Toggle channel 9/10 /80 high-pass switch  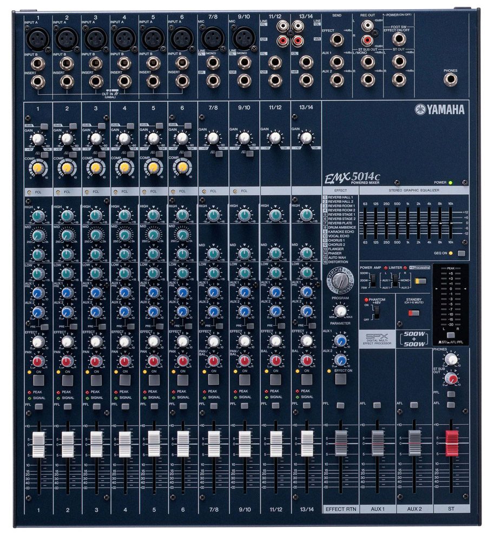(249, 154)
